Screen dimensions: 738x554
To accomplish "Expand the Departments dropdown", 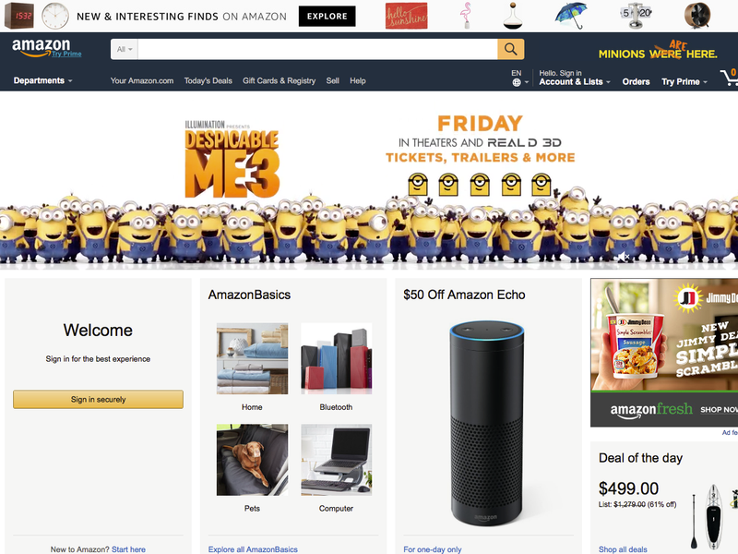I will click(x=42, y=80).
